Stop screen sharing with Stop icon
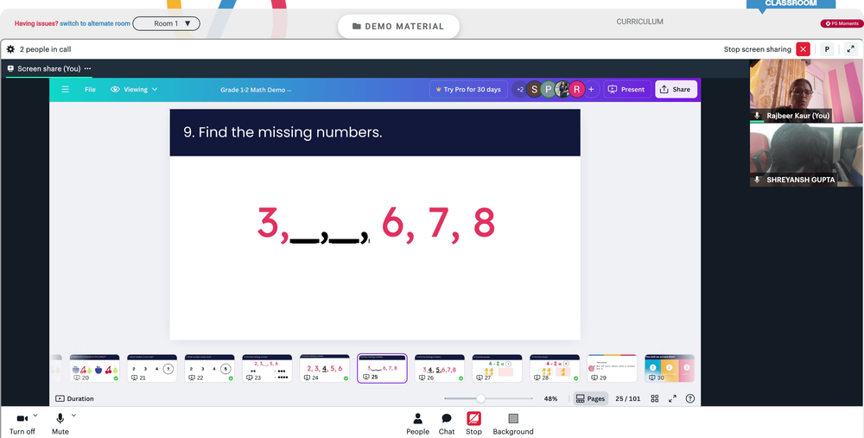The height and width of the screenshot is (438, 864). pos(473,423)
